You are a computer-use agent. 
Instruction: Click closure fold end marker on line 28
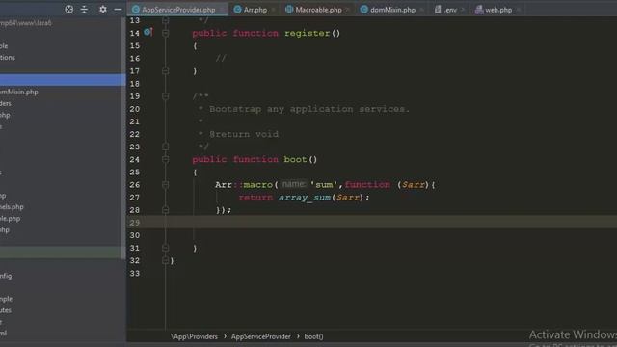(165, 210)
